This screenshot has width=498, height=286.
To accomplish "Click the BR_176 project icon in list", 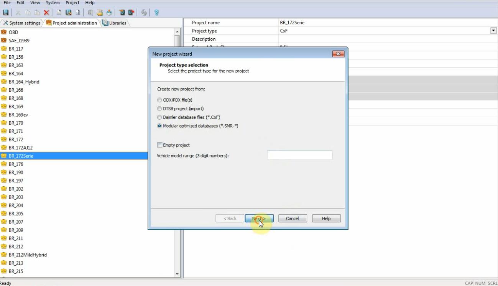I will click(x=4, y=164).
